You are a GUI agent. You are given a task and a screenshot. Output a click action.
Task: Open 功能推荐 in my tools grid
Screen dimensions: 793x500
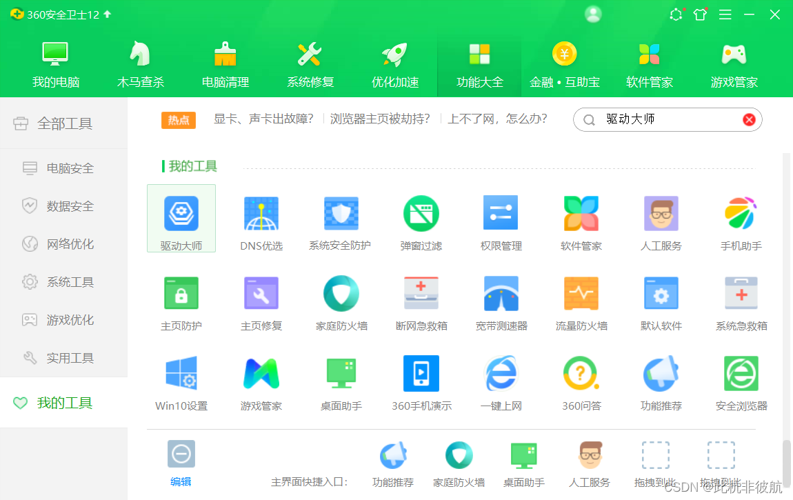[661, 383]
